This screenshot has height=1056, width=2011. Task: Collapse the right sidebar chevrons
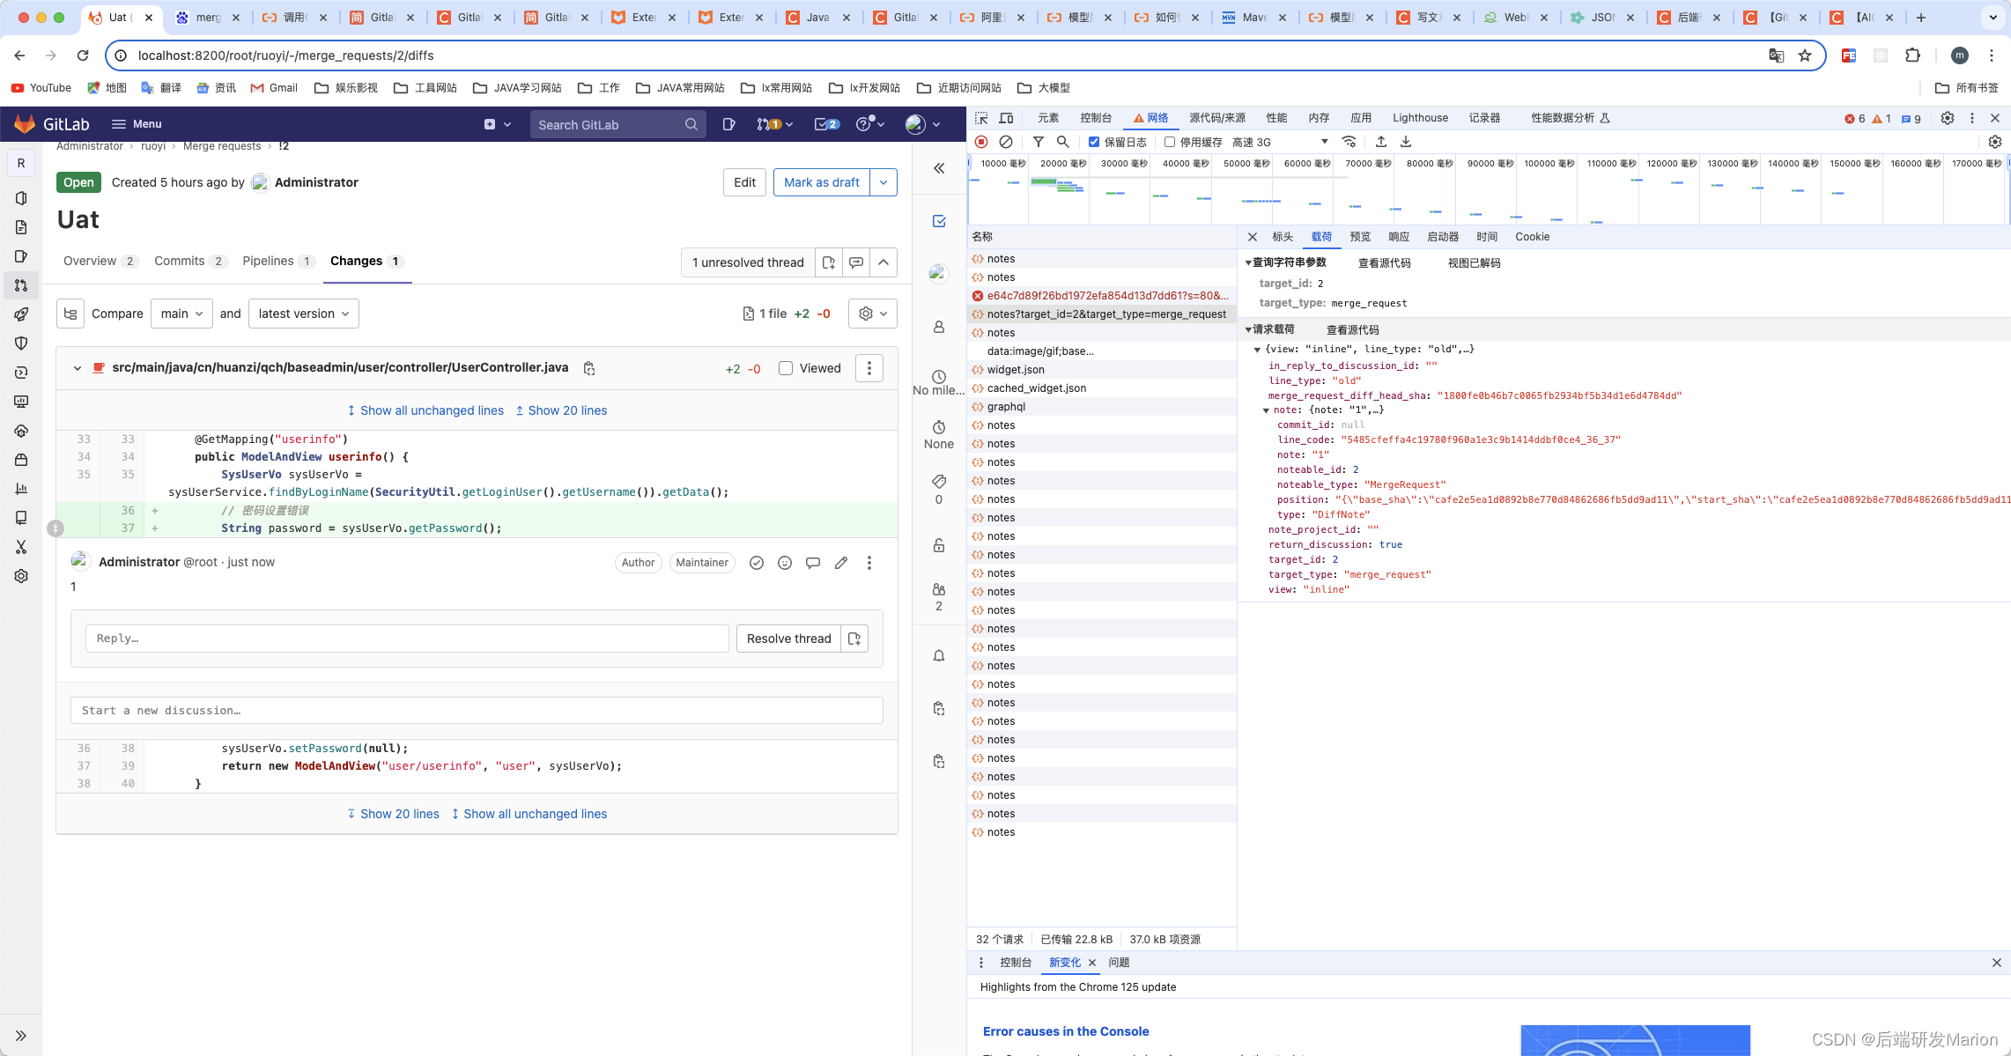939,168
